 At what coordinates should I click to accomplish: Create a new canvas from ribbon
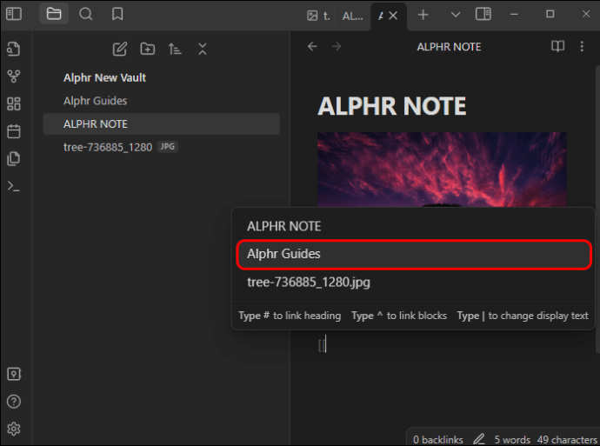pyautogui.click(x=14, y=103)
